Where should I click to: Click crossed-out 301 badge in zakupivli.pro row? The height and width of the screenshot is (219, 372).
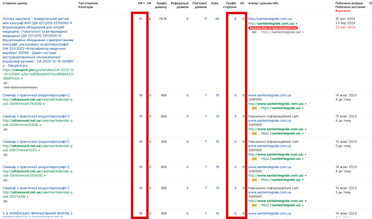tap(254, 32)
